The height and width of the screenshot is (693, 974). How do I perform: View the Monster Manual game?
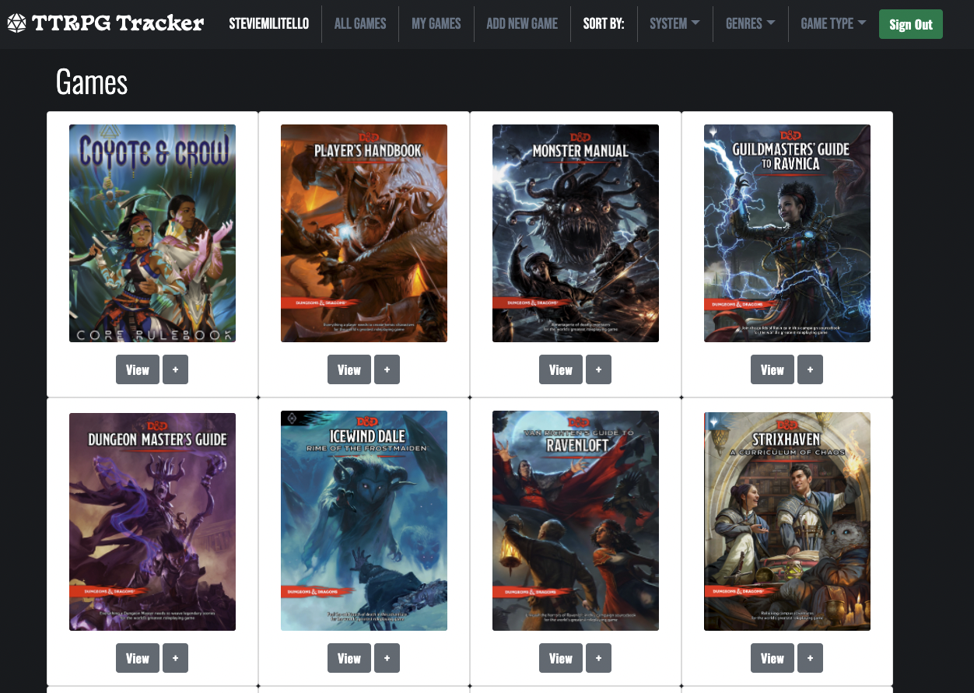click(561, 369)
